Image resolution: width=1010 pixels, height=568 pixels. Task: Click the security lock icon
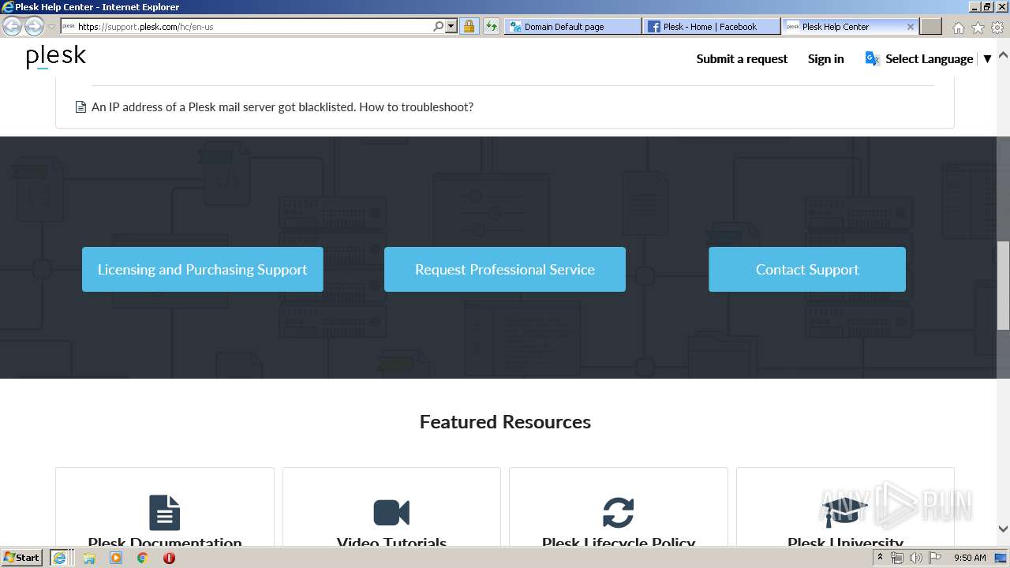tap(469, 26)
